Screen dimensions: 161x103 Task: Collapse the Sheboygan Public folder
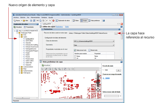click(x=17, y=33)
